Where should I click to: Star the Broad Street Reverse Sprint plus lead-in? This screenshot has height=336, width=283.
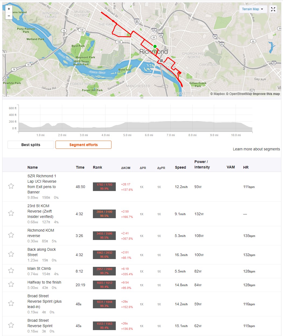(x=11, y=303)
